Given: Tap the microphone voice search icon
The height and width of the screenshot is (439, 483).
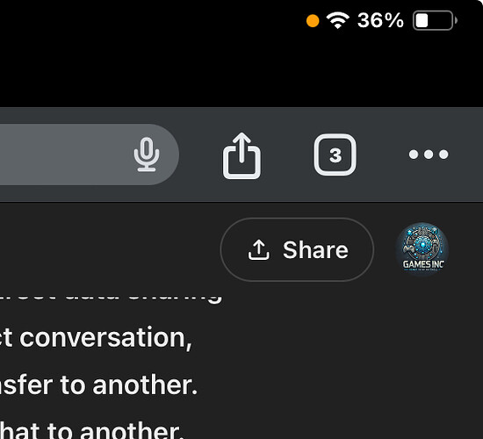Looking at the screenshot, I should coord(147,155).
